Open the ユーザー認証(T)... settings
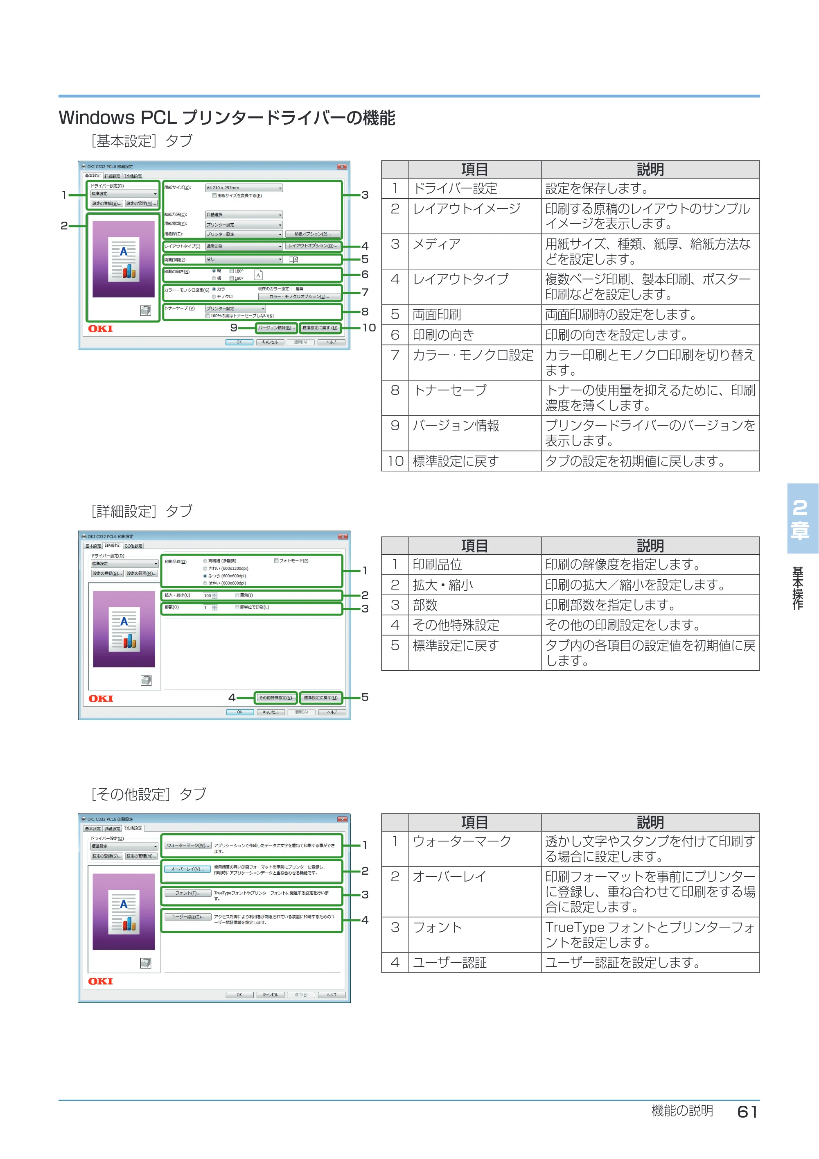Viewport: 819px width, 1159px height. coord(187,917)
